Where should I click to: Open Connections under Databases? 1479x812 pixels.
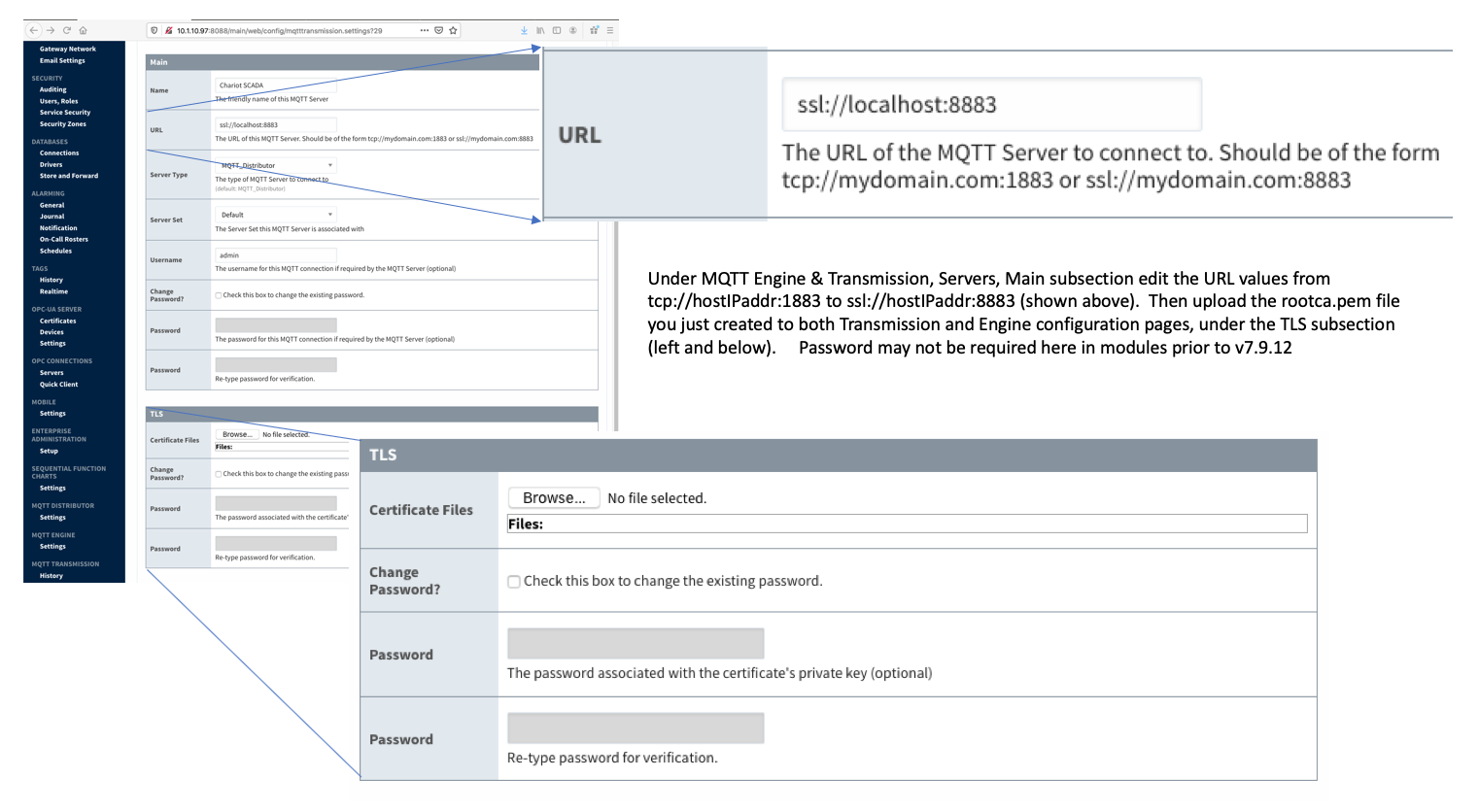(59, 153)
